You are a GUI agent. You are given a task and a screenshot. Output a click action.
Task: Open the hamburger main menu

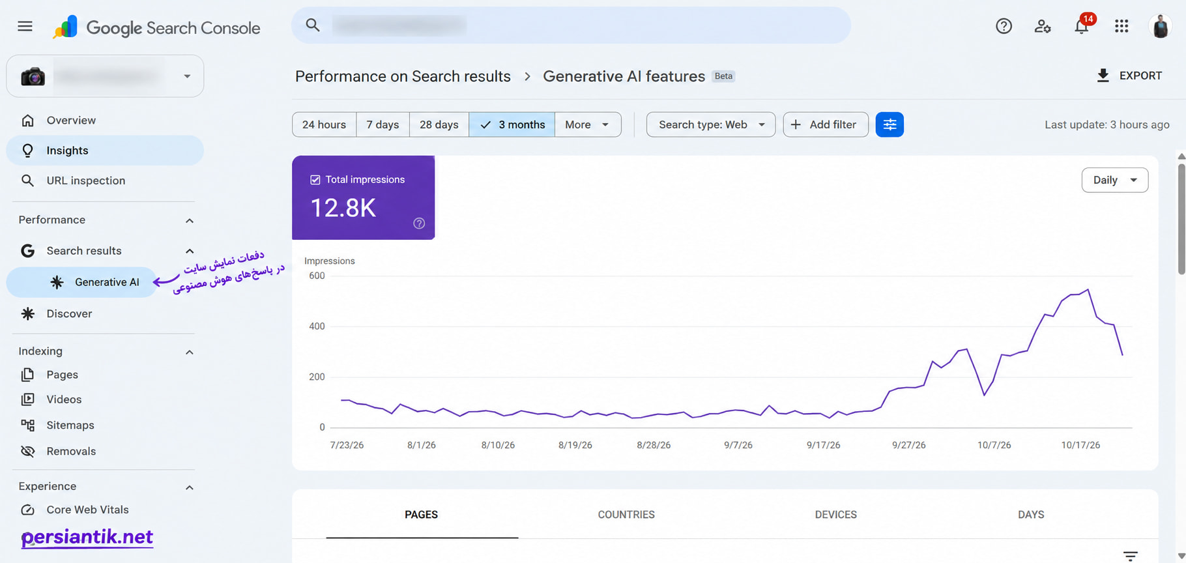tap(25, 26)
